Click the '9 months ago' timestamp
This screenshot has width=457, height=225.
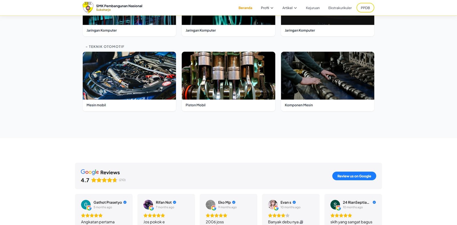227,207
